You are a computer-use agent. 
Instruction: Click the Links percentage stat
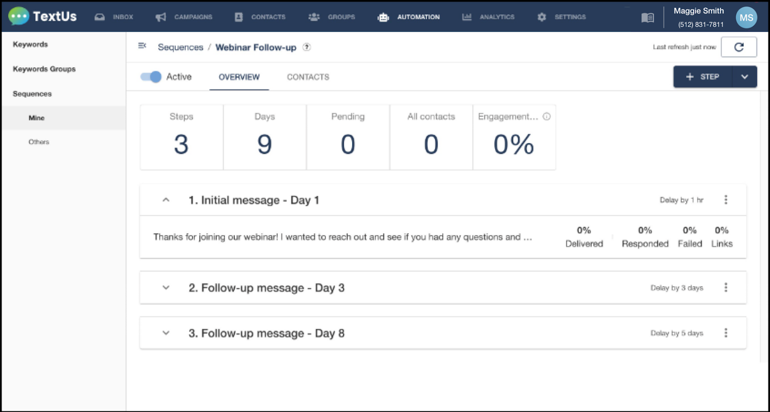pyautogui.click(x=722, y=237)
